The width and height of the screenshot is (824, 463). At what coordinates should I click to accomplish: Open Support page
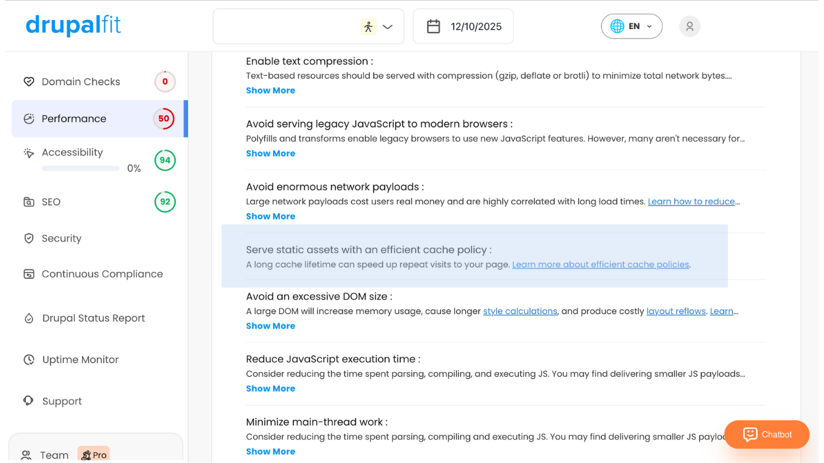pyautogui.click(x=62, y=401)
